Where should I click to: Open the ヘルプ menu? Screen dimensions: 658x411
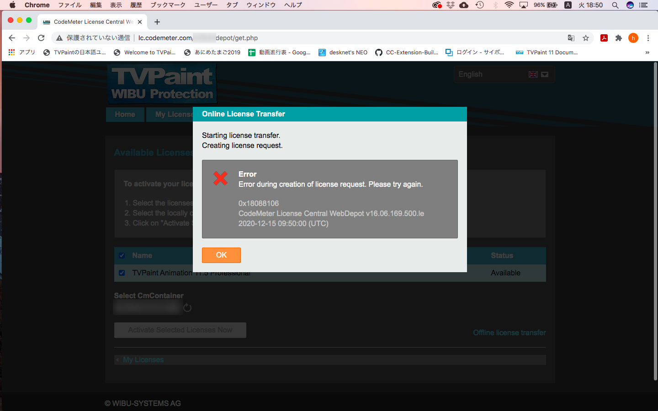[x=293, y=5]
